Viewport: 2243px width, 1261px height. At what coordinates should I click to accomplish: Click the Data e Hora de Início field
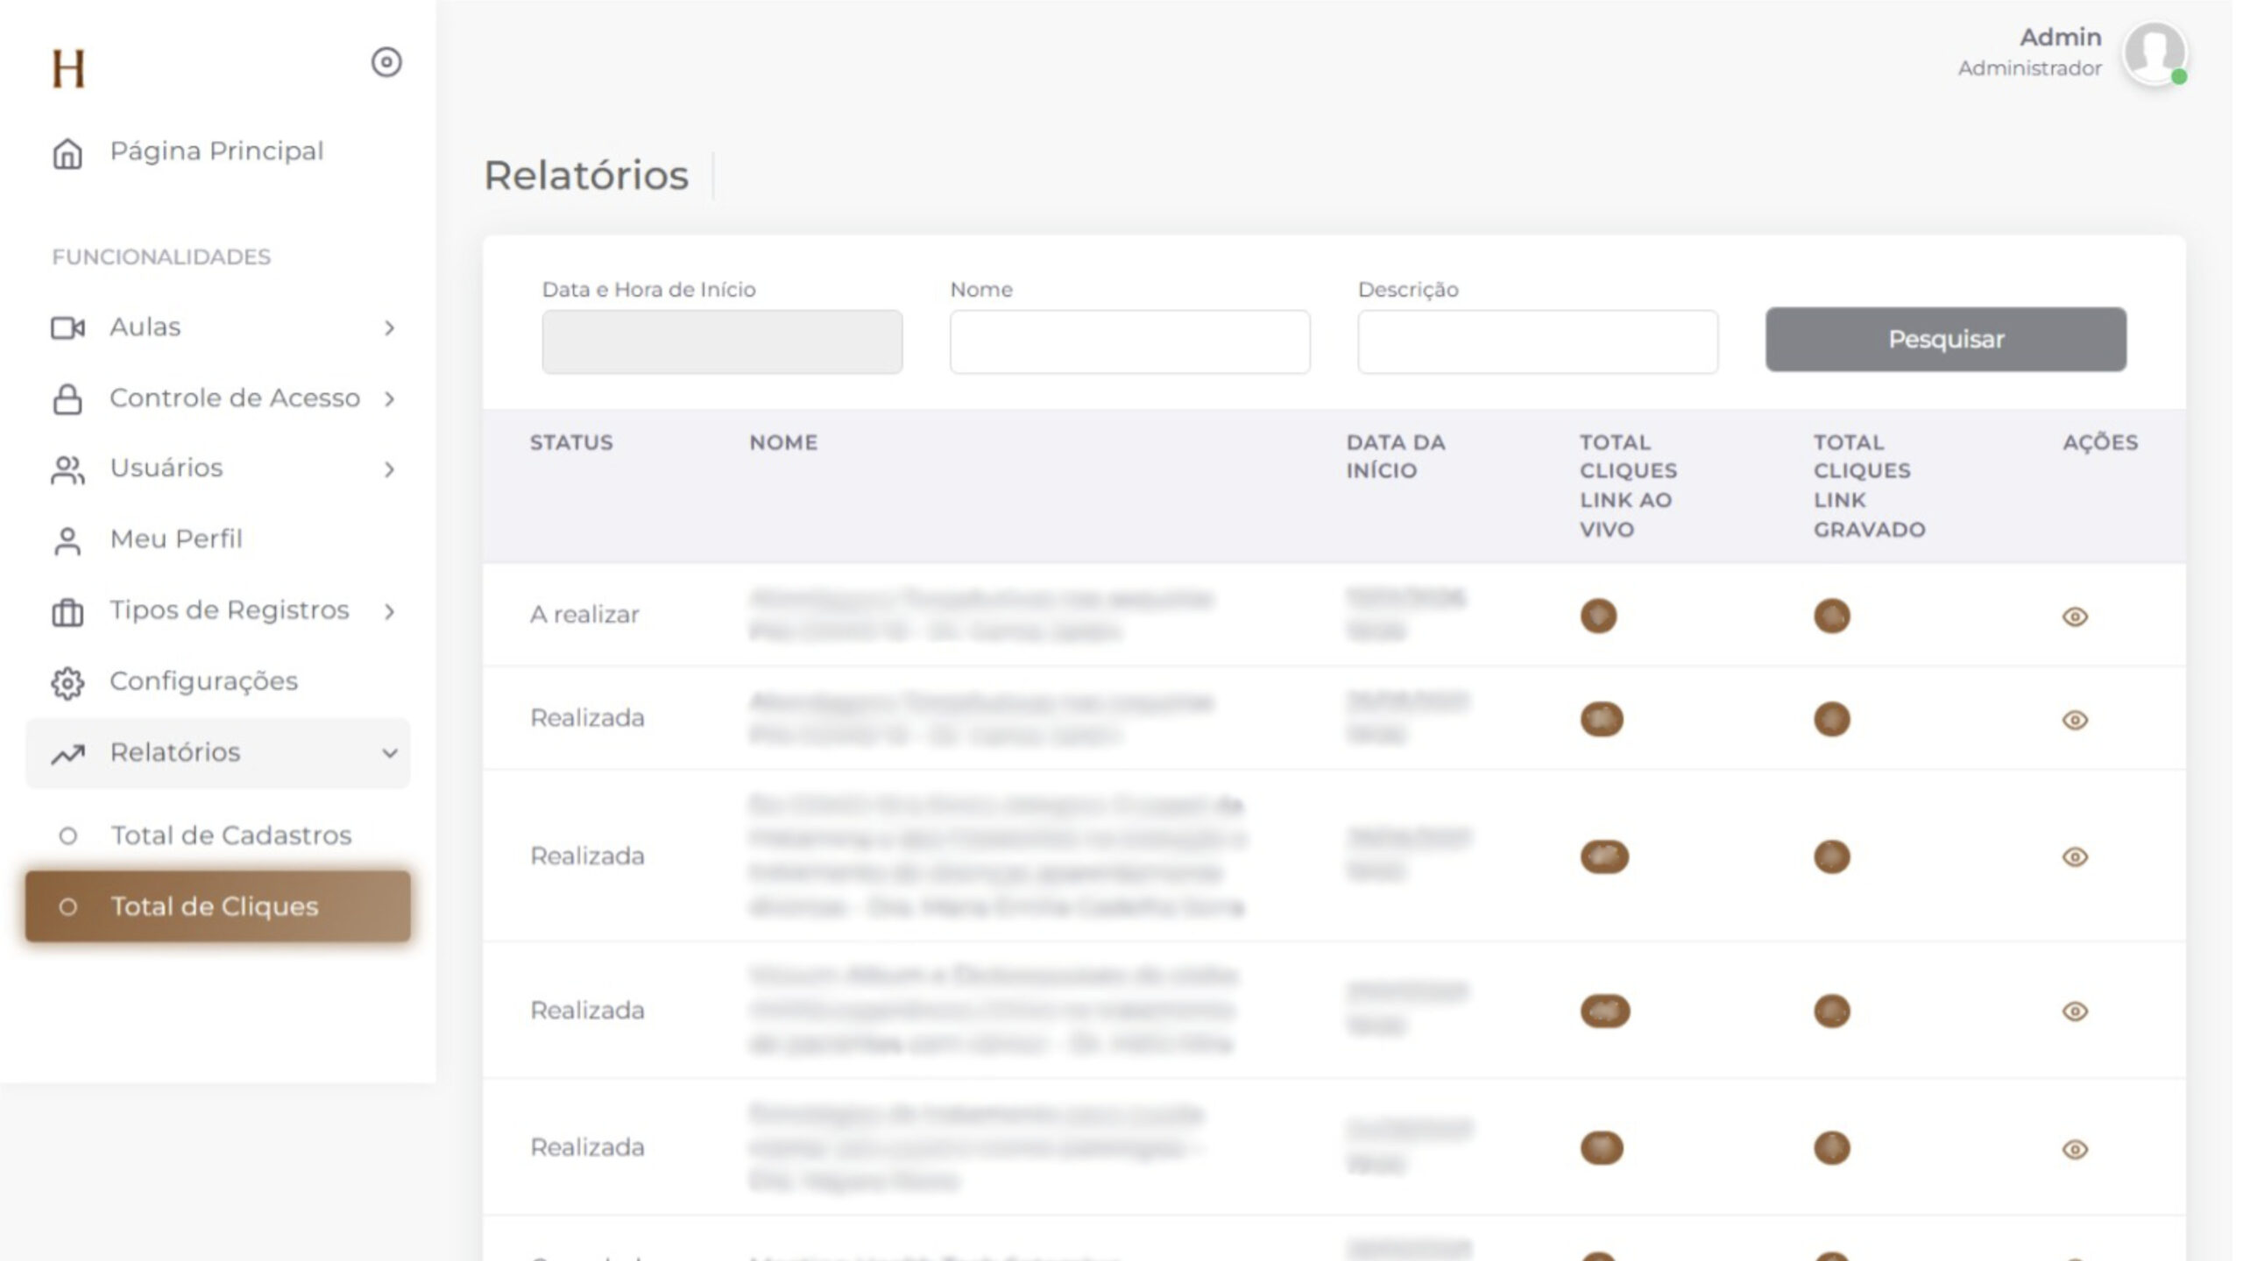[x=722, y=342]
